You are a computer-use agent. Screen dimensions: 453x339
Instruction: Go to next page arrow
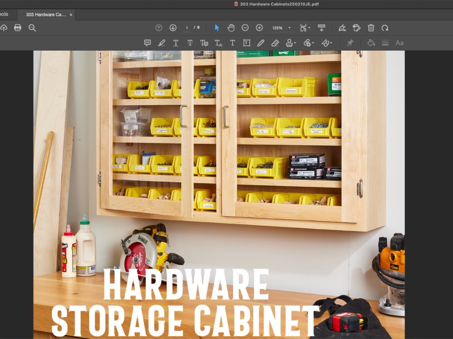173,28
